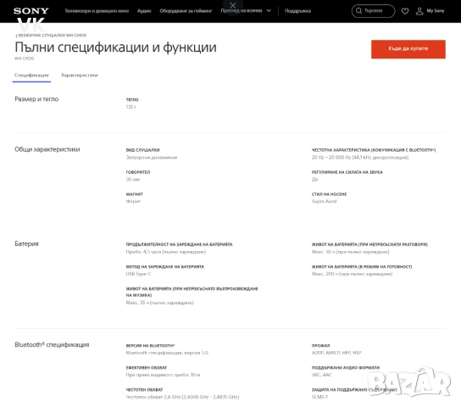
Task: Click the МЕТОД НА ЗАРЕЖДАНЕ НА БАТЕРИЯТА label
Action: click(165, 267)
